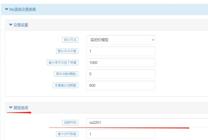208x140 pixels.
Task: Collapse the My语言交易类库 section chevron
Action: 6,9
